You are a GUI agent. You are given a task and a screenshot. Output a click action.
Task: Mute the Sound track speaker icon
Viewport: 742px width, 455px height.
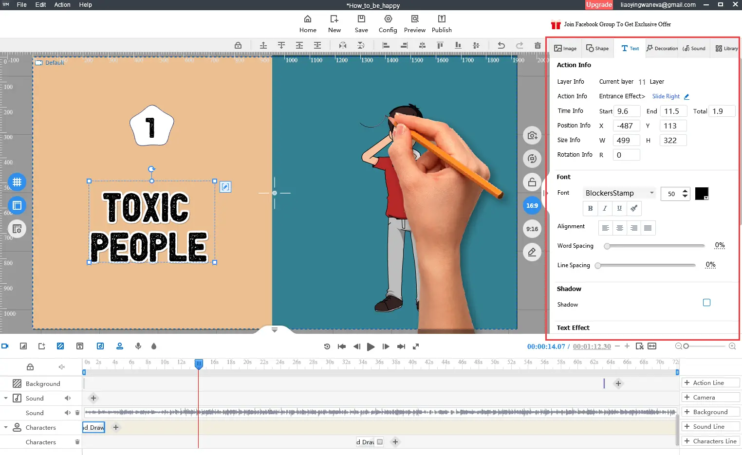point(68,398)
